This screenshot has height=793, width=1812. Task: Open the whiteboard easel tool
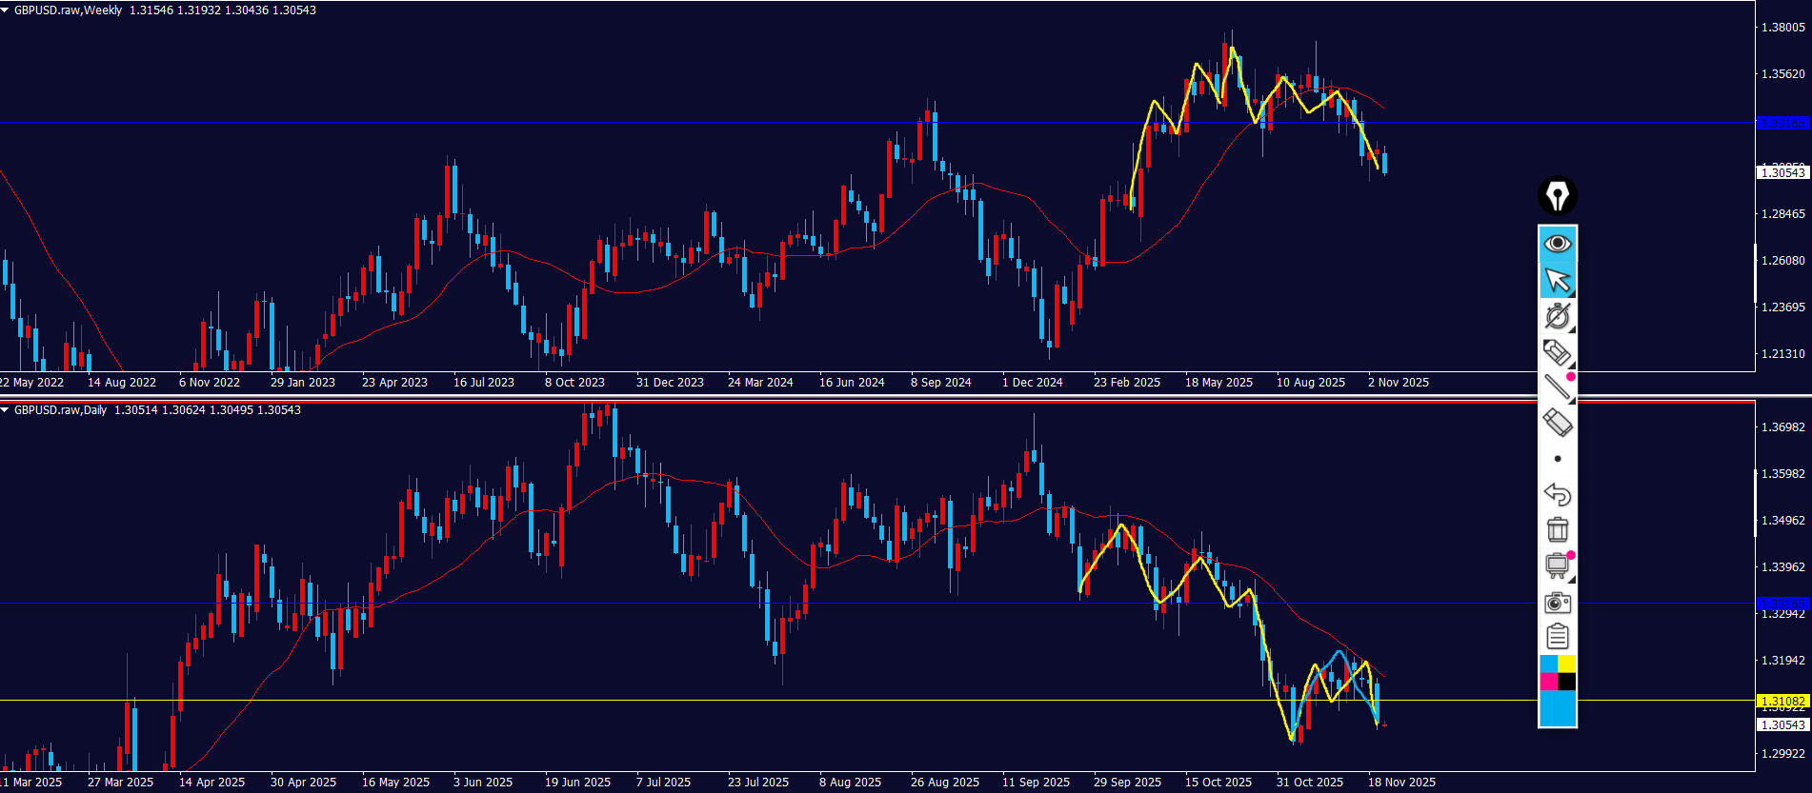click(1557, 565)
